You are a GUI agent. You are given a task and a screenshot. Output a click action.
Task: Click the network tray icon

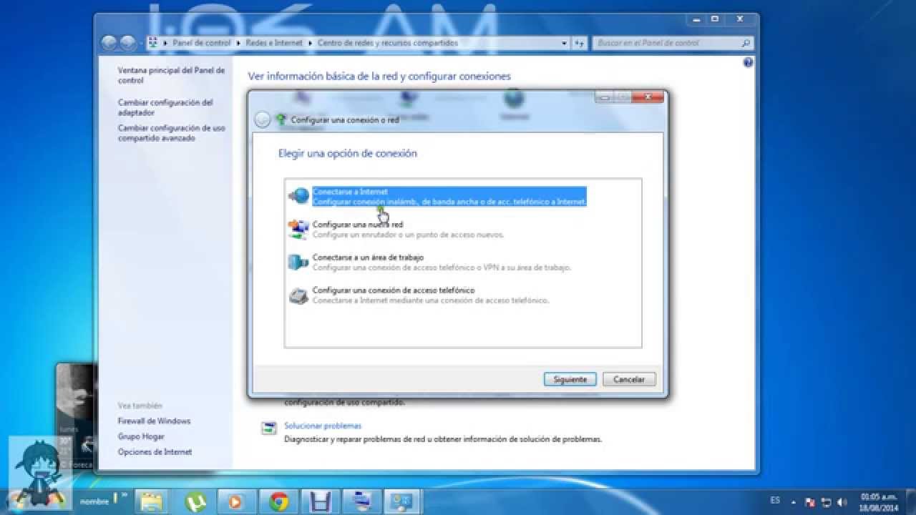tap(827, 501)
